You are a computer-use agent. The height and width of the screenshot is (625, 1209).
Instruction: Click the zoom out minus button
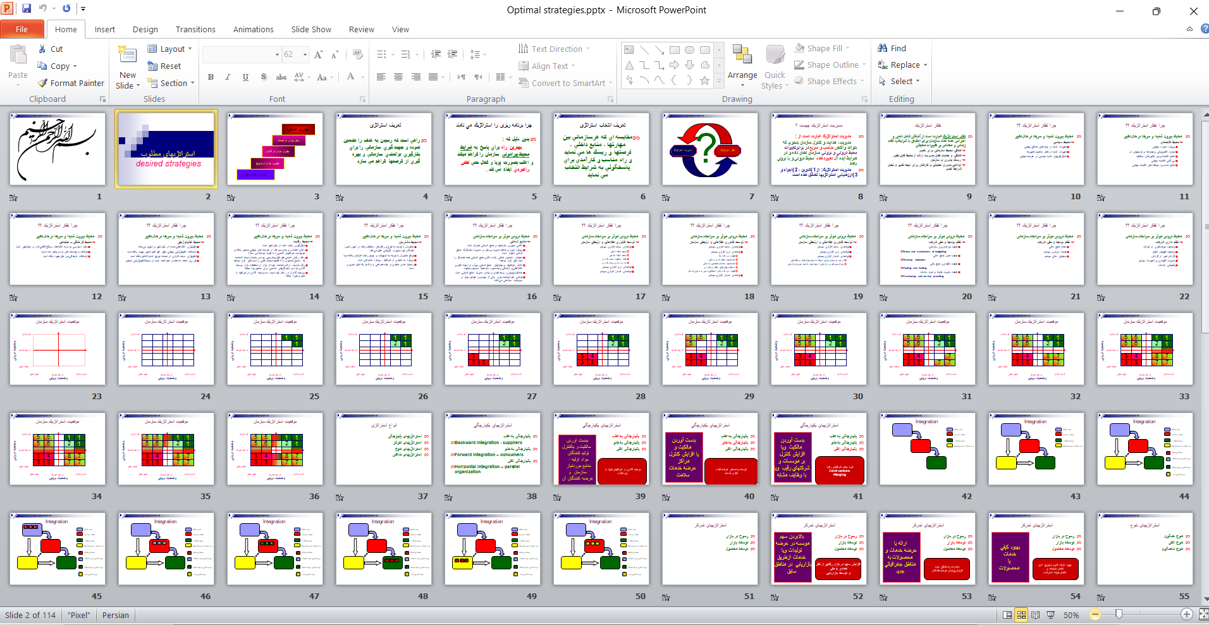pos(1096,614)
